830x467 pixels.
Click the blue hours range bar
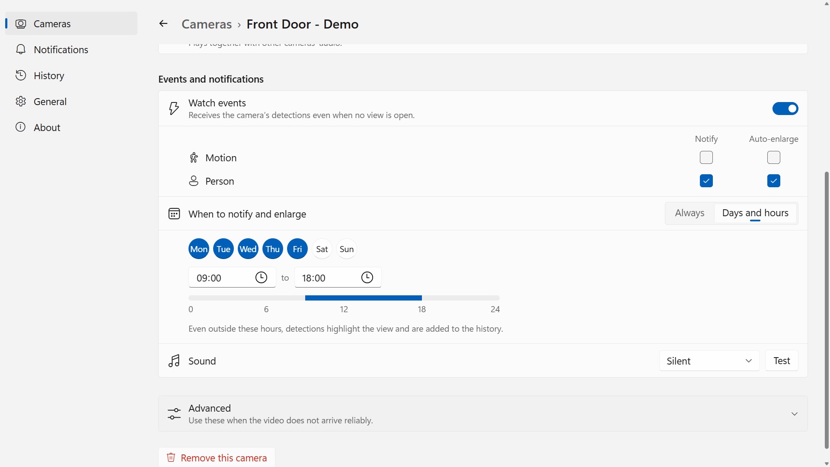(x=364, y=298)
